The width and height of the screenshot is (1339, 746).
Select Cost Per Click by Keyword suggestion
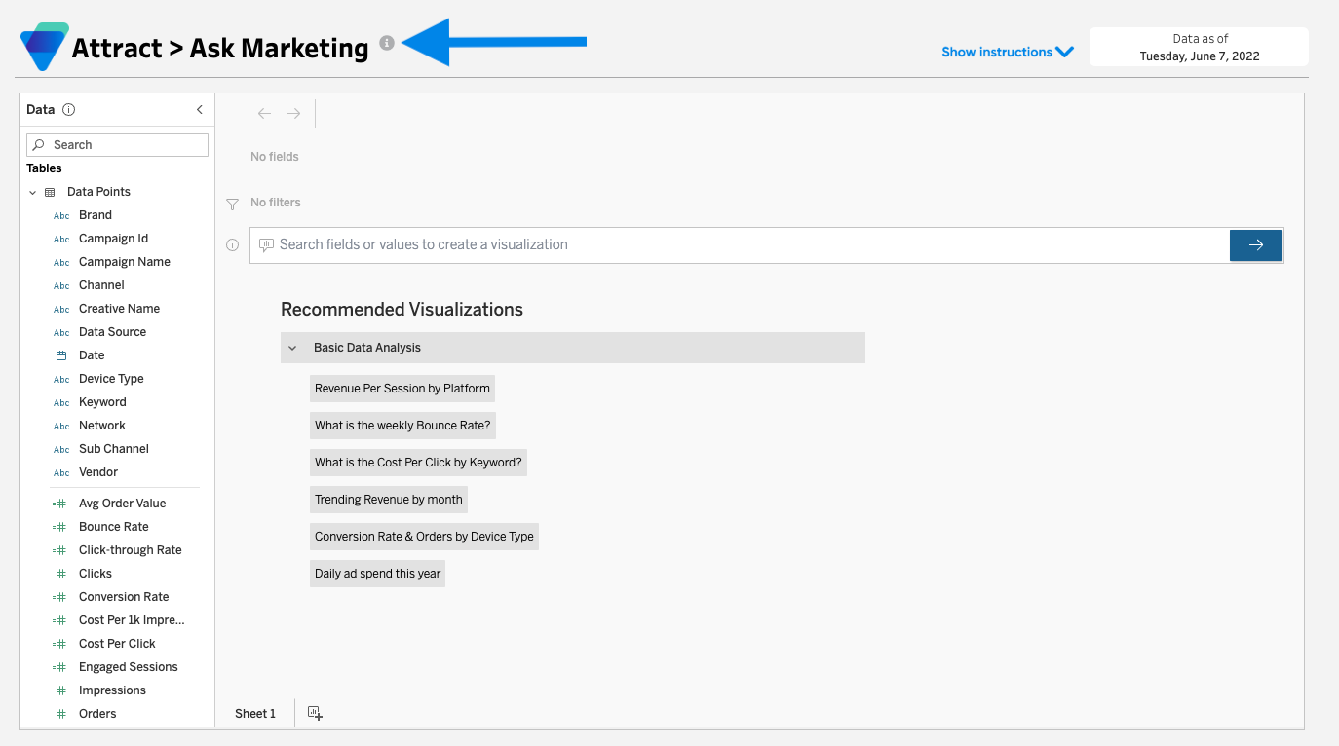[x=418, y=463]
